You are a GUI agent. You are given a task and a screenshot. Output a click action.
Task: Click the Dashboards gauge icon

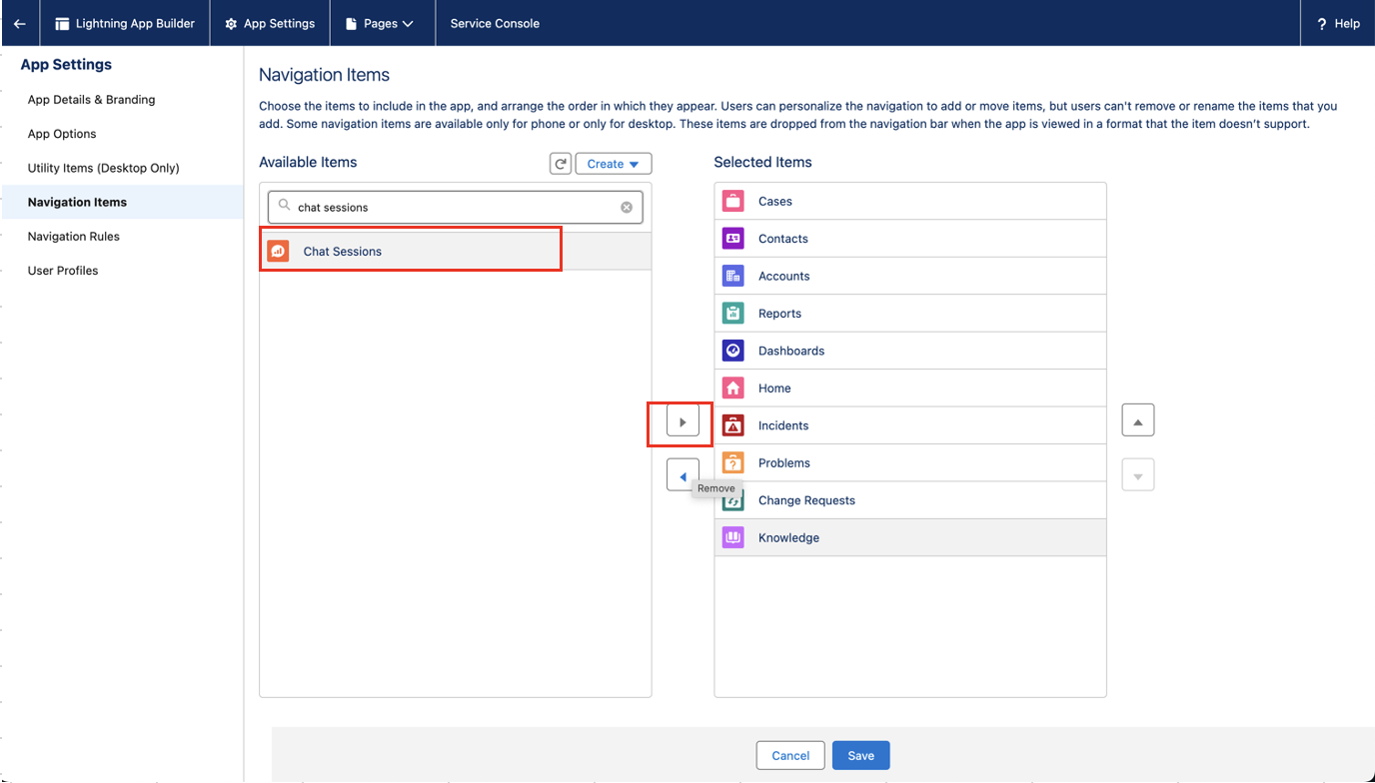coord(733,352)
